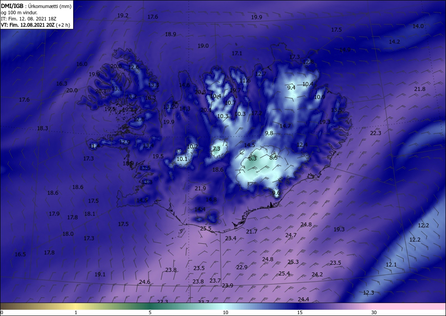
Task: Select the 18.1 map value
Action: (x=90, y=213)
